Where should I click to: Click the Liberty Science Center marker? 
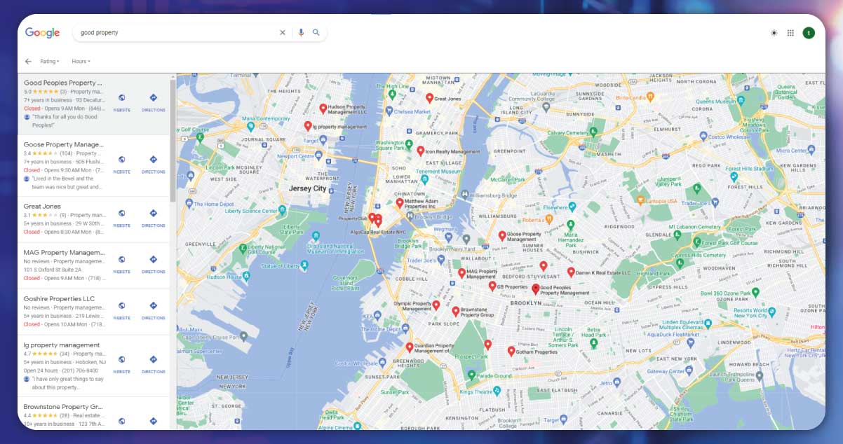[x=283, y=211]
